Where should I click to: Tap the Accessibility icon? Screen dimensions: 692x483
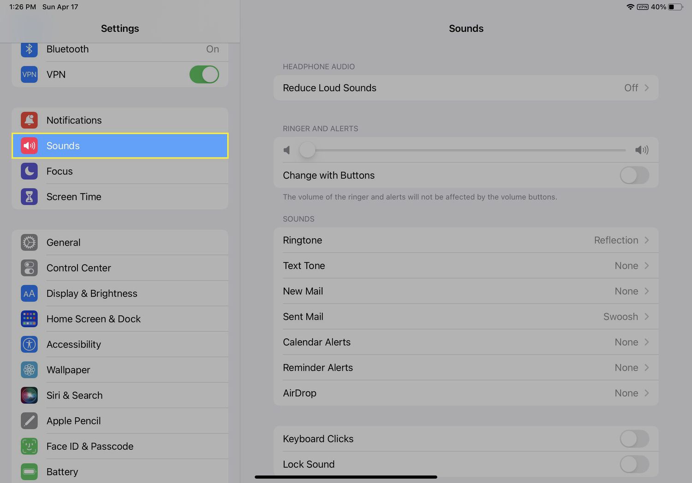click(29, 344)
